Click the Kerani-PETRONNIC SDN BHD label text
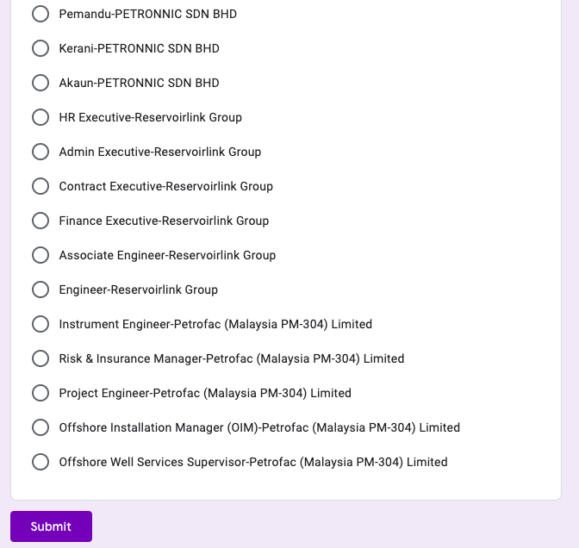 (139, 48)
